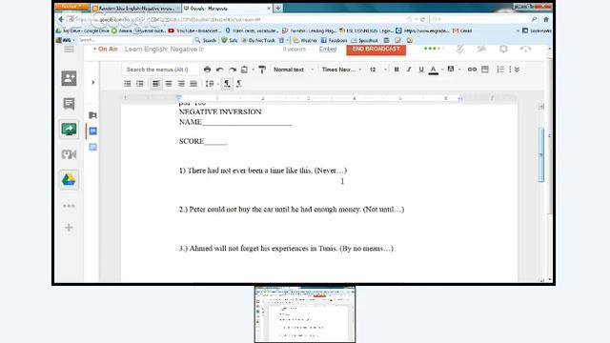
Task: Click the plus icon to add apps
Action: point(69,228)
